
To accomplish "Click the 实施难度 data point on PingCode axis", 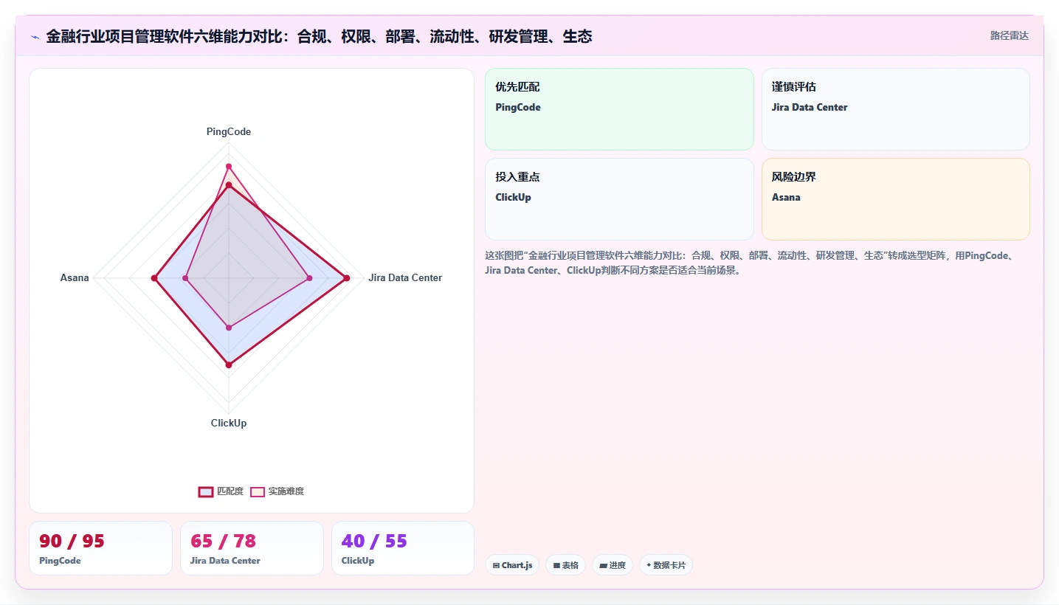I will (x=229, y=167).
